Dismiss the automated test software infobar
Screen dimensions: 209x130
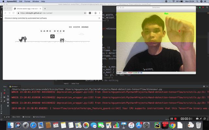(99, 18)
